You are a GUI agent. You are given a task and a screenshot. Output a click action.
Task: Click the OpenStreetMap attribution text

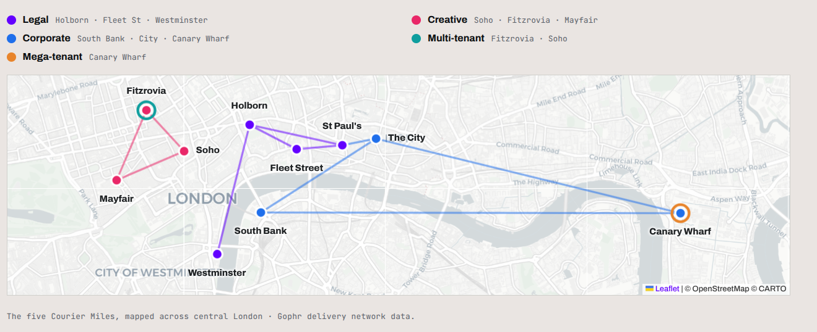[716, 288]
